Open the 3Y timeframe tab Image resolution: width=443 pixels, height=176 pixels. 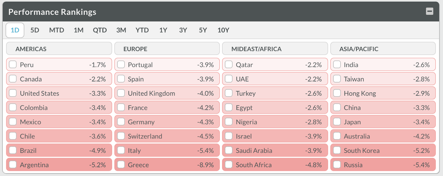pyautogui.click(x=183, y=30)
